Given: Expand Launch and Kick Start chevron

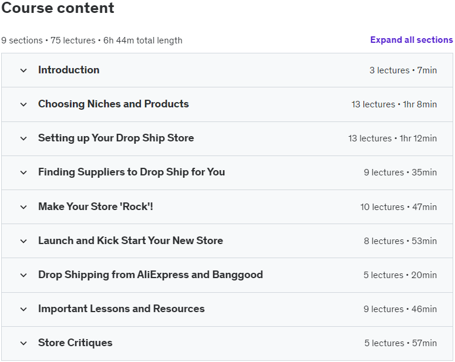Looking at the screenshot, I should tap(23, 241).
